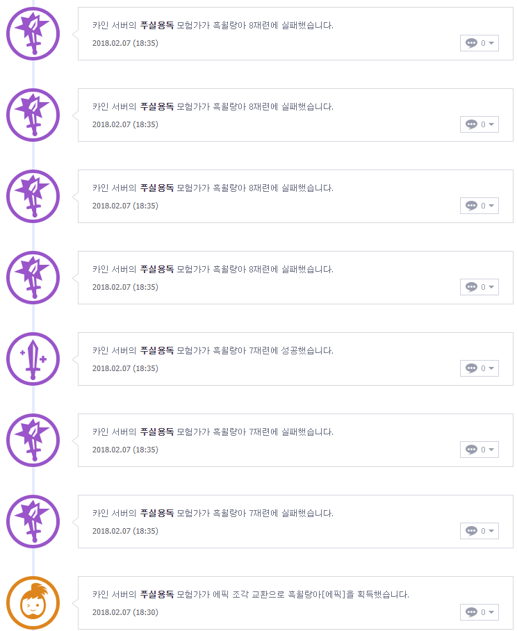Open the comment dropdown on the second entry from the top
The width and height of the screenshot is (517, 631).
[x=491, y=124]
